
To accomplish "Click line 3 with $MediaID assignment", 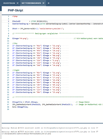I will click(30, 21).
